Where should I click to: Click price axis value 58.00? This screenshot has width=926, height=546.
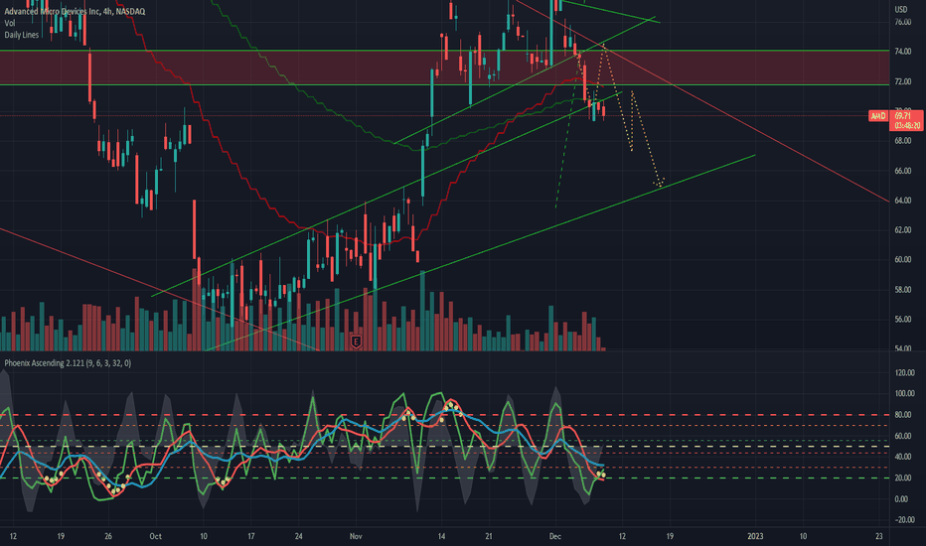pos(902,289)
